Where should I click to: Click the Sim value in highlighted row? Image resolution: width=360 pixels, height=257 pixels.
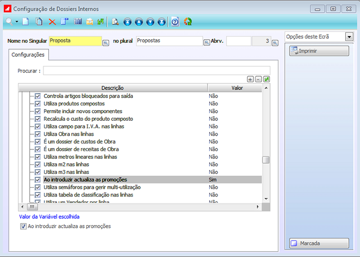tap(213, 180)
